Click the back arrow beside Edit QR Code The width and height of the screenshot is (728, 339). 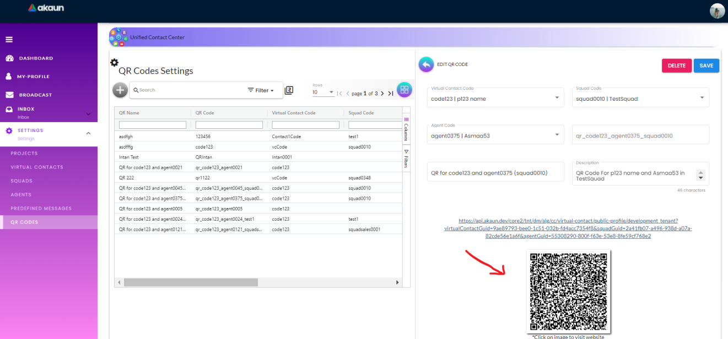point(426,65)
